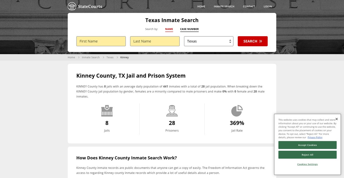Click the Kinney breadcrumb item
Image resolution: width=344 pixels, height=178 pixels.
tap(124, 57)
